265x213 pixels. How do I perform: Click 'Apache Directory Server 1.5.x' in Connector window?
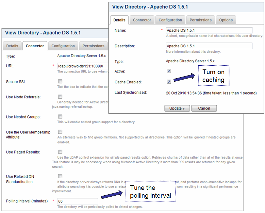[x=81, y=56]
